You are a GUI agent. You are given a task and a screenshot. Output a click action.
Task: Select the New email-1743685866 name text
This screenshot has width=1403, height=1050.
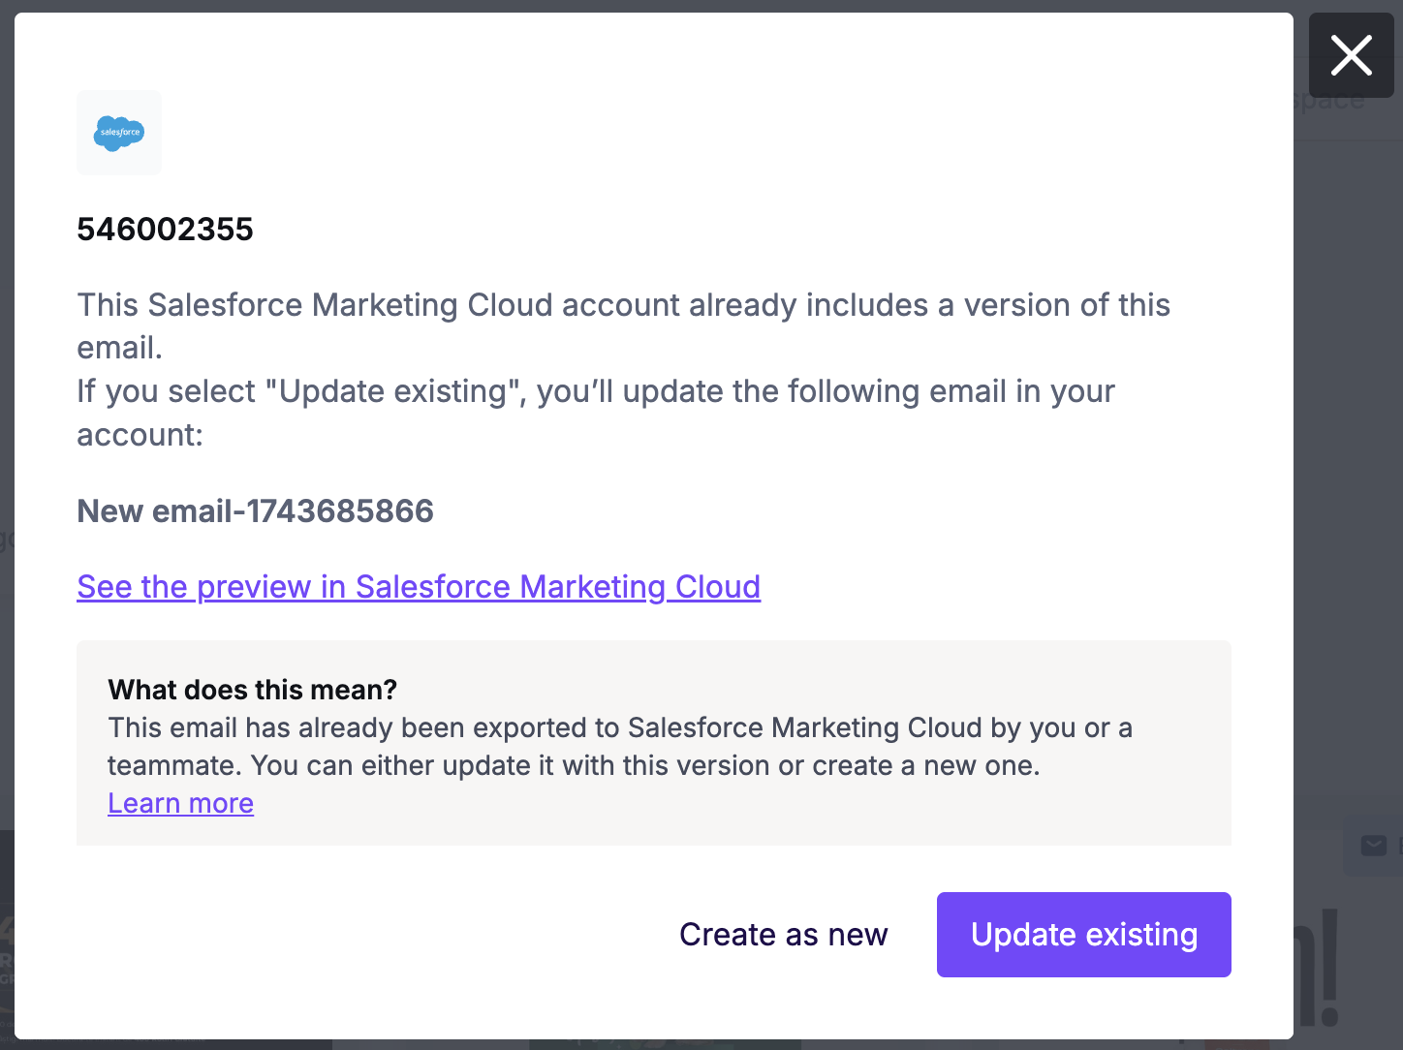click(x=255, y=511)
